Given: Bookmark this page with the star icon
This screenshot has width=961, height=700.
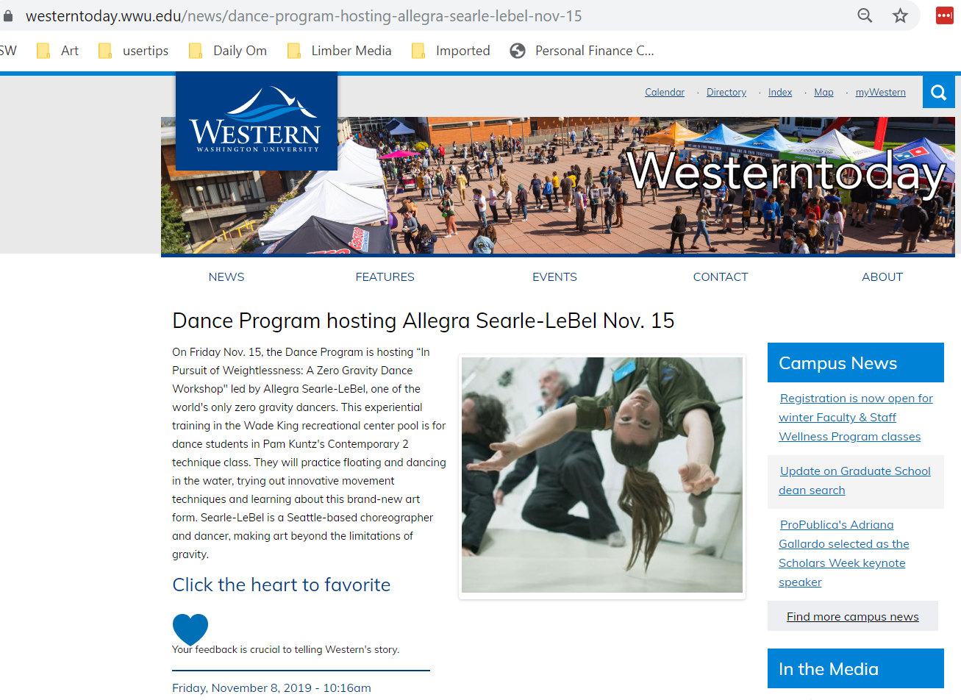Looking at the screenshot, I should pyautogui.click(x=900, y=15).
